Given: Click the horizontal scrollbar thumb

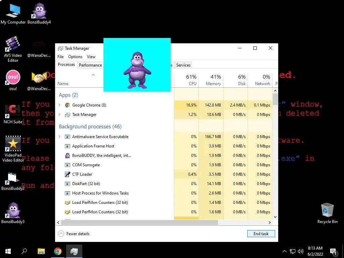Looking at the screenshot, I should tap(139, 222).
